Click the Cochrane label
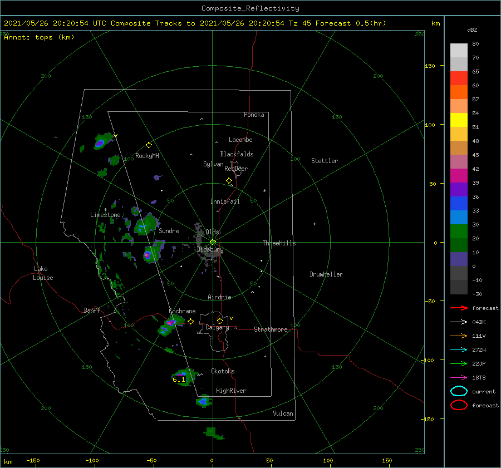501x468 pixels. pyautogui.click(x=182, y=311)
